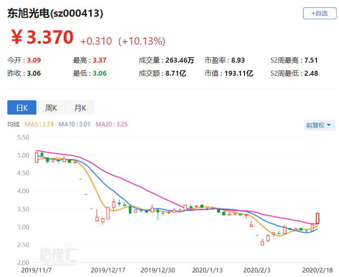Click the 昨收 previous close 3.06
This screenshot has width=339, height=277.
[x=34, y=73]
